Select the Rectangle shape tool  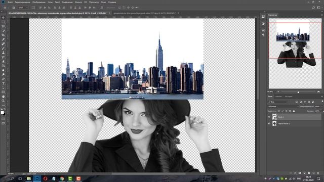tap(3, 92)
